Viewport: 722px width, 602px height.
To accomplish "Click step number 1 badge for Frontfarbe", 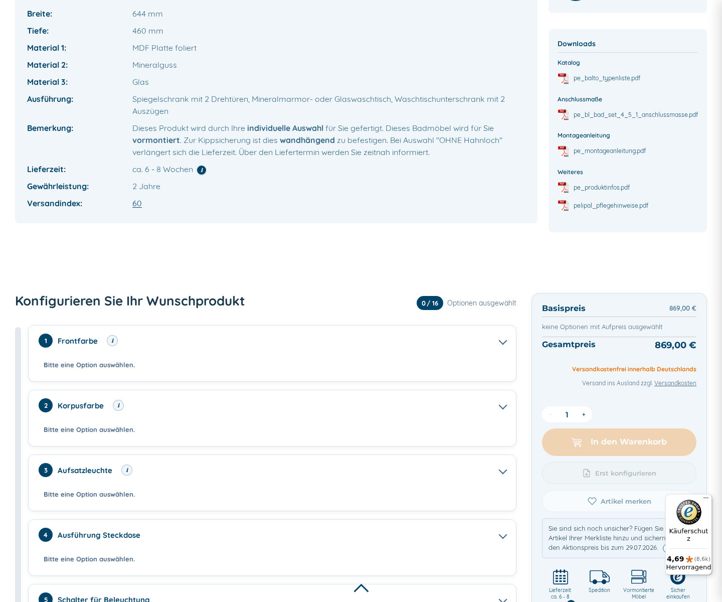I will [x=46, y=341].
